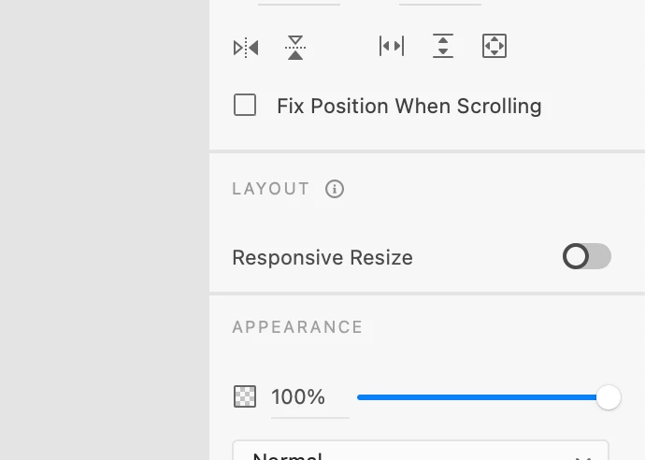Viewport: 645px width, 460px height.
Task: Enable the Fix Position When Scrolling checkbox
Action: [x=245, y=106]
